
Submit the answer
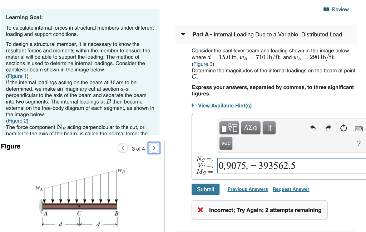click(205, 189)
